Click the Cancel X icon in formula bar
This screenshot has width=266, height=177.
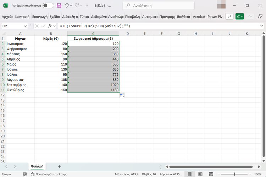tap(37, 26)
